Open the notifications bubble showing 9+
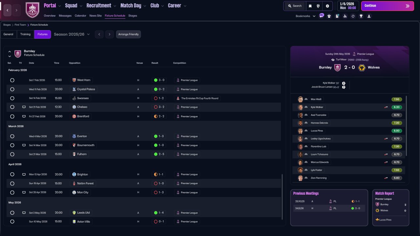 point(322,15)
